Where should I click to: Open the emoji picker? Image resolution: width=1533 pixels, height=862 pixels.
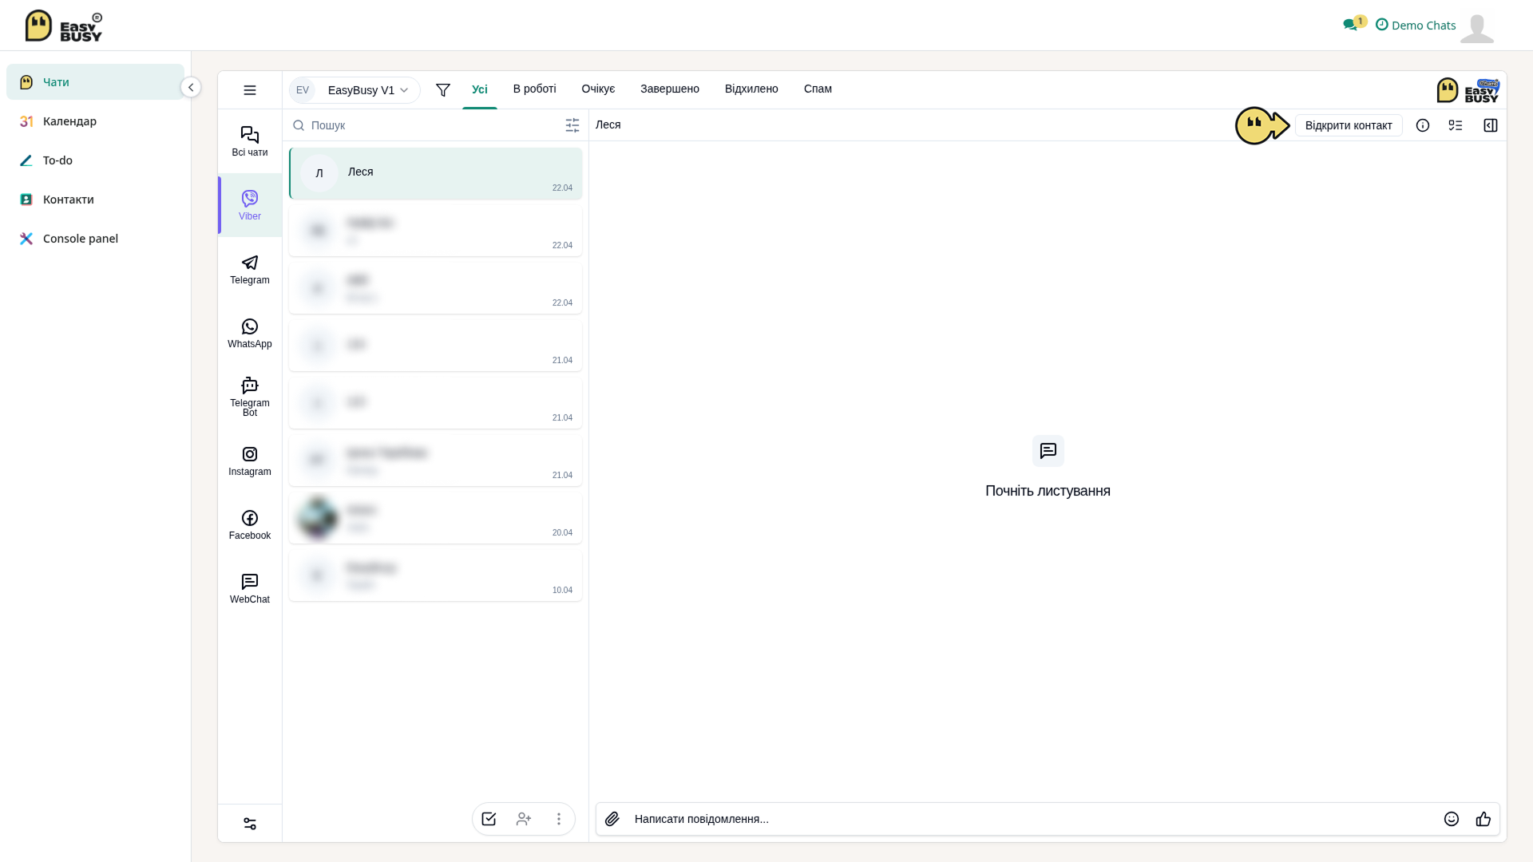click(x=1452, y=819)
